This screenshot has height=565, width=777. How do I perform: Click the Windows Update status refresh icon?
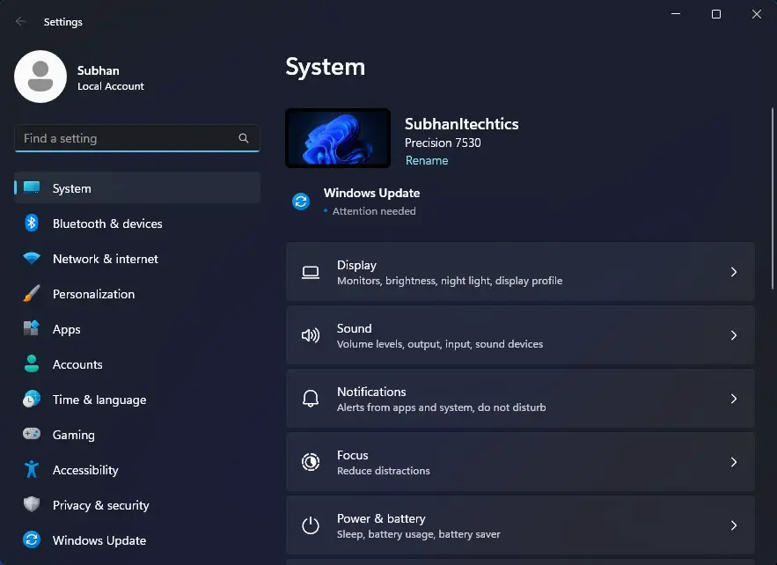point(301,202)
